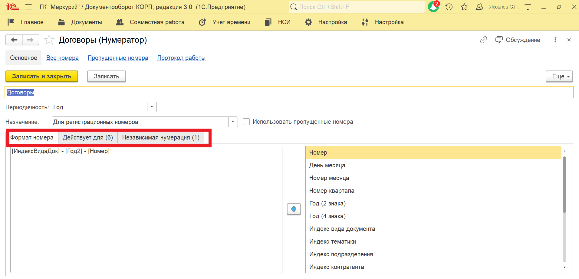Click the blue insert arrow button
This screenshot has height=279, width=579.
(294, 209)
